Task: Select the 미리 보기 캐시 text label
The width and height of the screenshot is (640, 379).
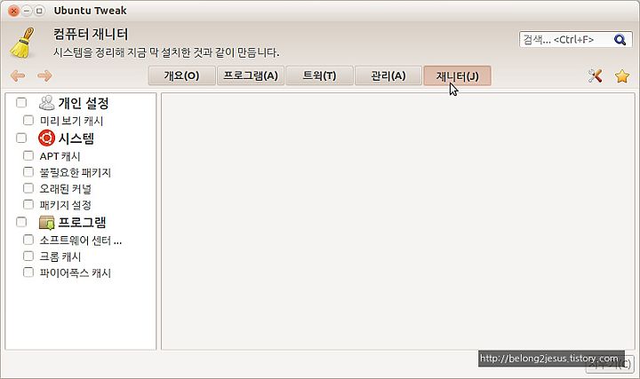Action: coord(71,121)
